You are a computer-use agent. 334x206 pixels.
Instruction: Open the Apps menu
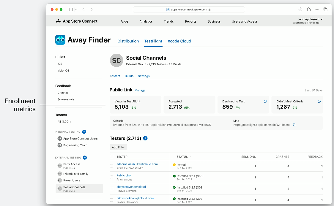pos(125,21)
